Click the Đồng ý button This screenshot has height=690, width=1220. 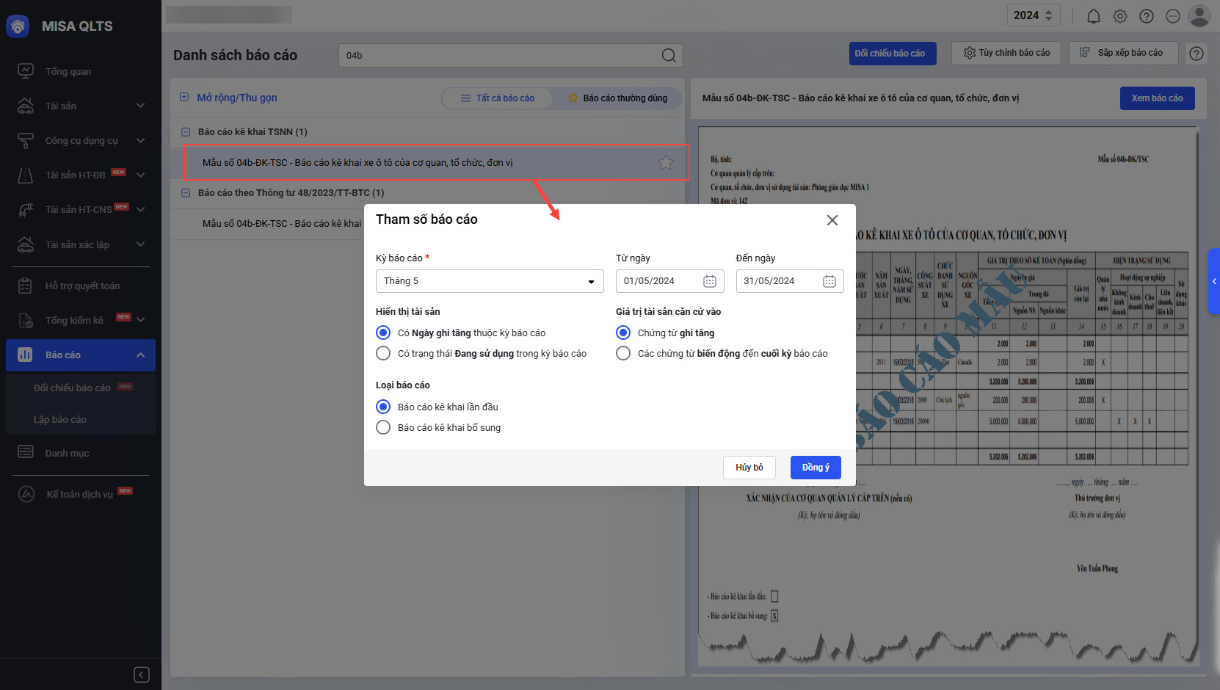point(815,468)
